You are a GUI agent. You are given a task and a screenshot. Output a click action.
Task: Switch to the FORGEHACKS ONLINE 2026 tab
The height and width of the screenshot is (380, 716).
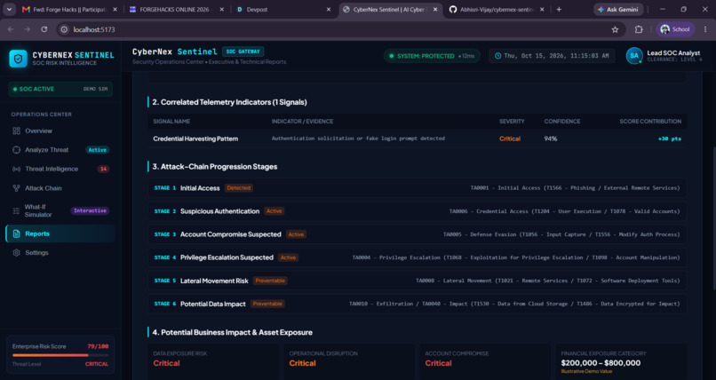[x=176, y=9]
